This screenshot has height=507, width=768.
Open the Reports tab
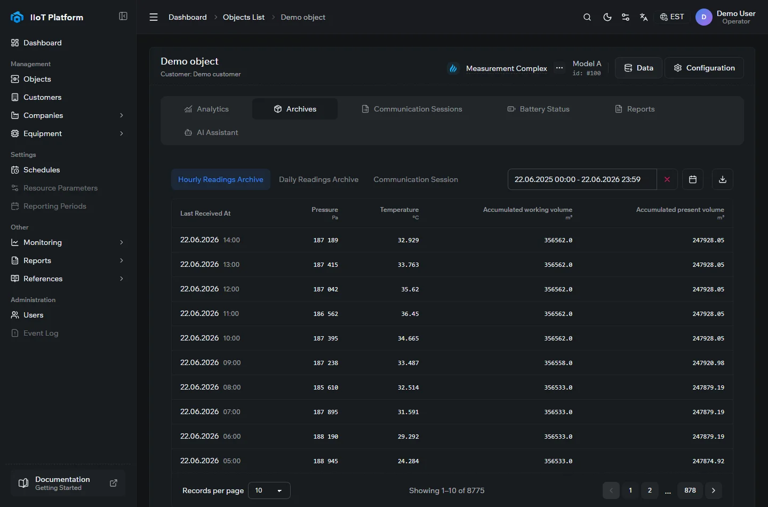pos(635,109)
